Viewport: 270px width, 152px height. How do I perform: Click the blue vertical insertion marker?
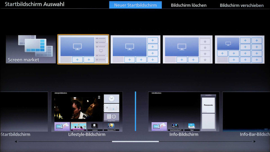pyautogui.click(x=135, y=111)
